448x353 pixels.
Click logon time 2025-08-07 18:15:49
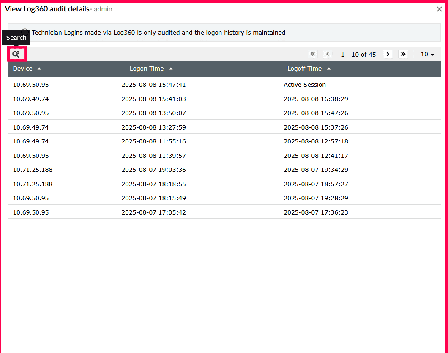[153, 198]
